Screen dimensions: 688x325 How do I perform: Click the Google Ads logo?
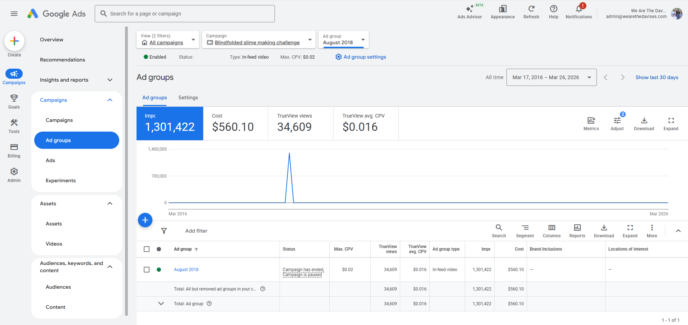click(57, 14)
